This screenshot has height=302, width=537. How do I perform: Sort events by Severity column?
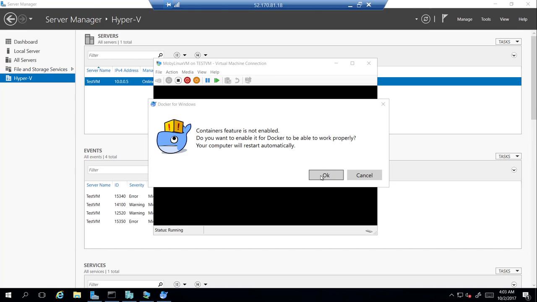click(x=137, y=185)
